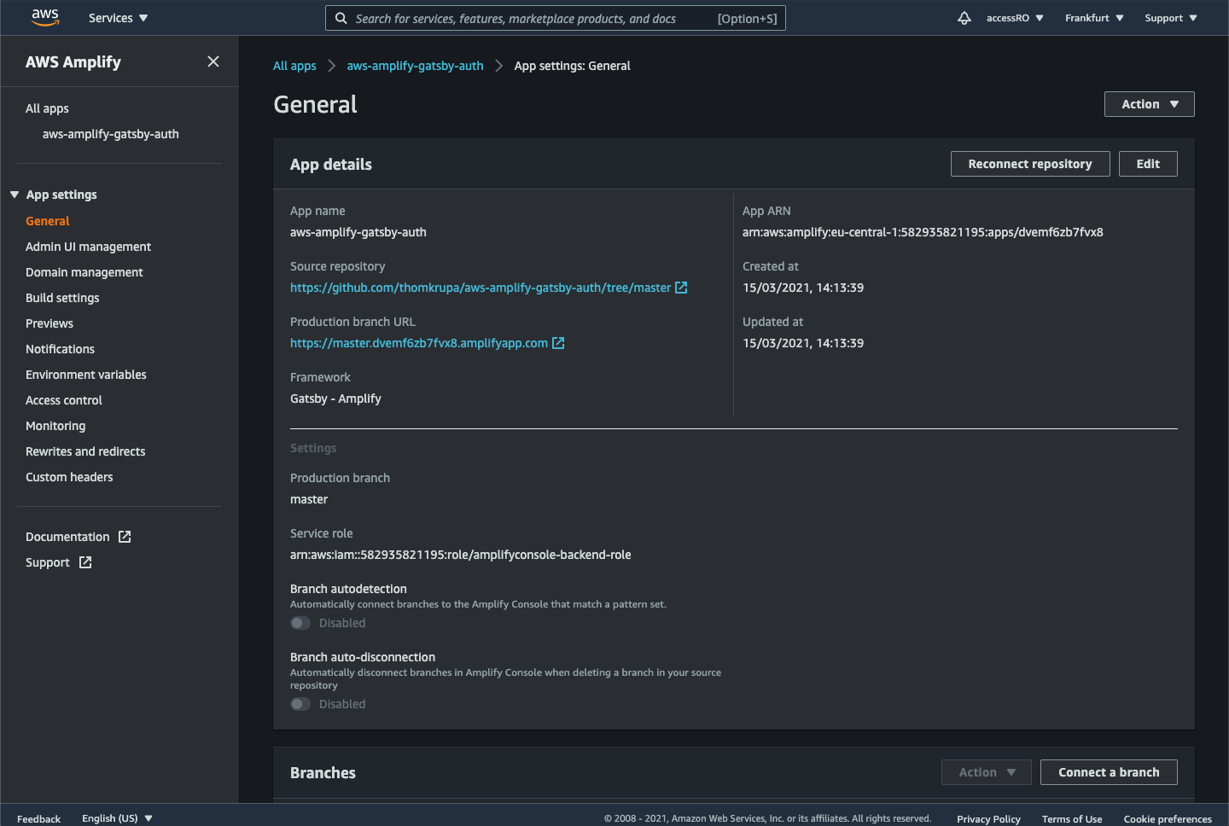Click the Service role ARN text

(x=461, y=555)
